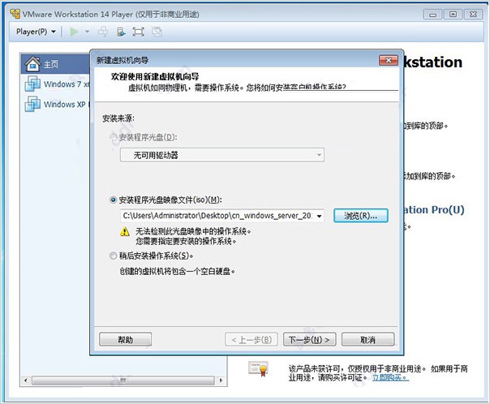Select the Windows 7 virtual machine icon
Image resolution: width=490 pixels, height=404 pixels.
32,84
